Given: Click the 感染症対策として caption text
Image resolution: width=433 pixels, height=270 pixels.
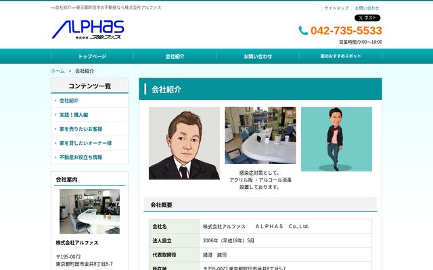Looking at the screenshot, I should (x=259, y=173).
